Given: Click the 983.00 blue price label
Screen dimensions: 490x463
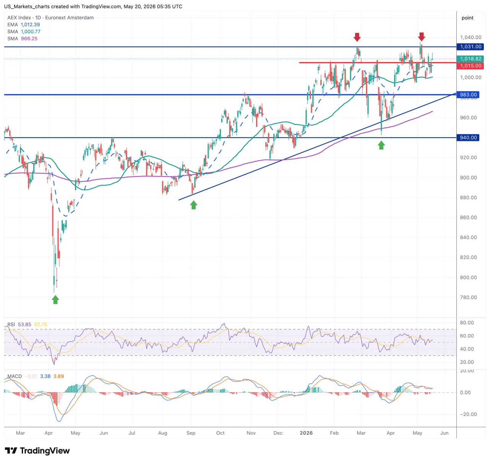Looking at the screenshot, I should (468, 95).
